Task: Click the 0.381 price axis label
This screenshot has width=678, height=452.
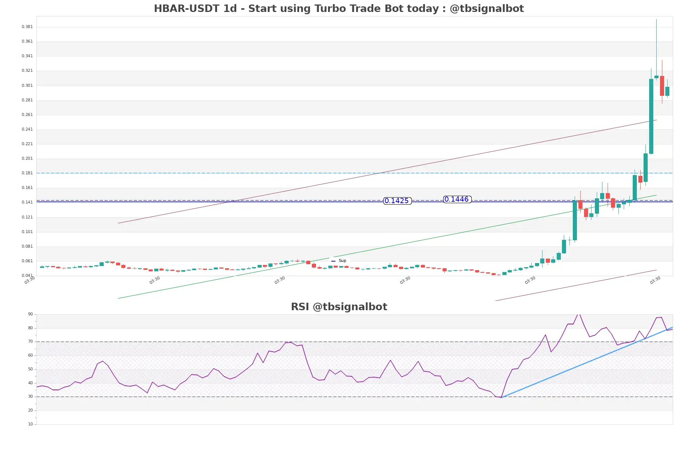Action: (x=27, y=27)
